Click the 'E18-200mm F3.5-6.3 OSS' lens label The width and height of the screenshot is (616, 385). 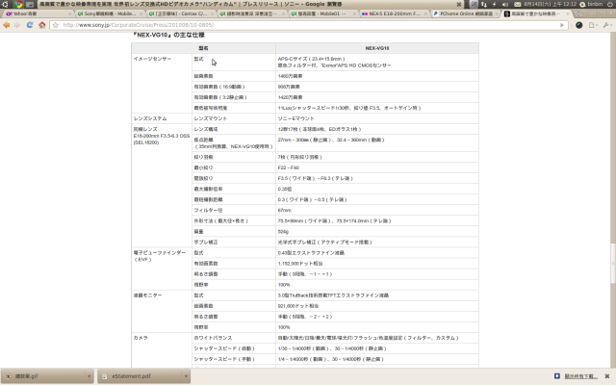(162, 136)
